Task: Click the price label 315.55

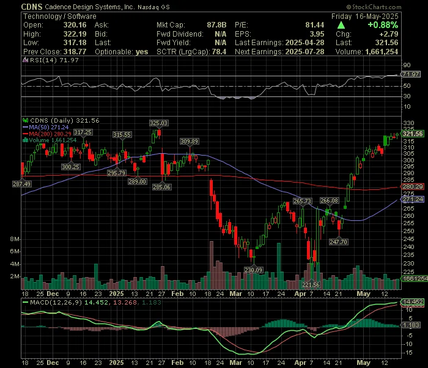Action: [122, 134]
